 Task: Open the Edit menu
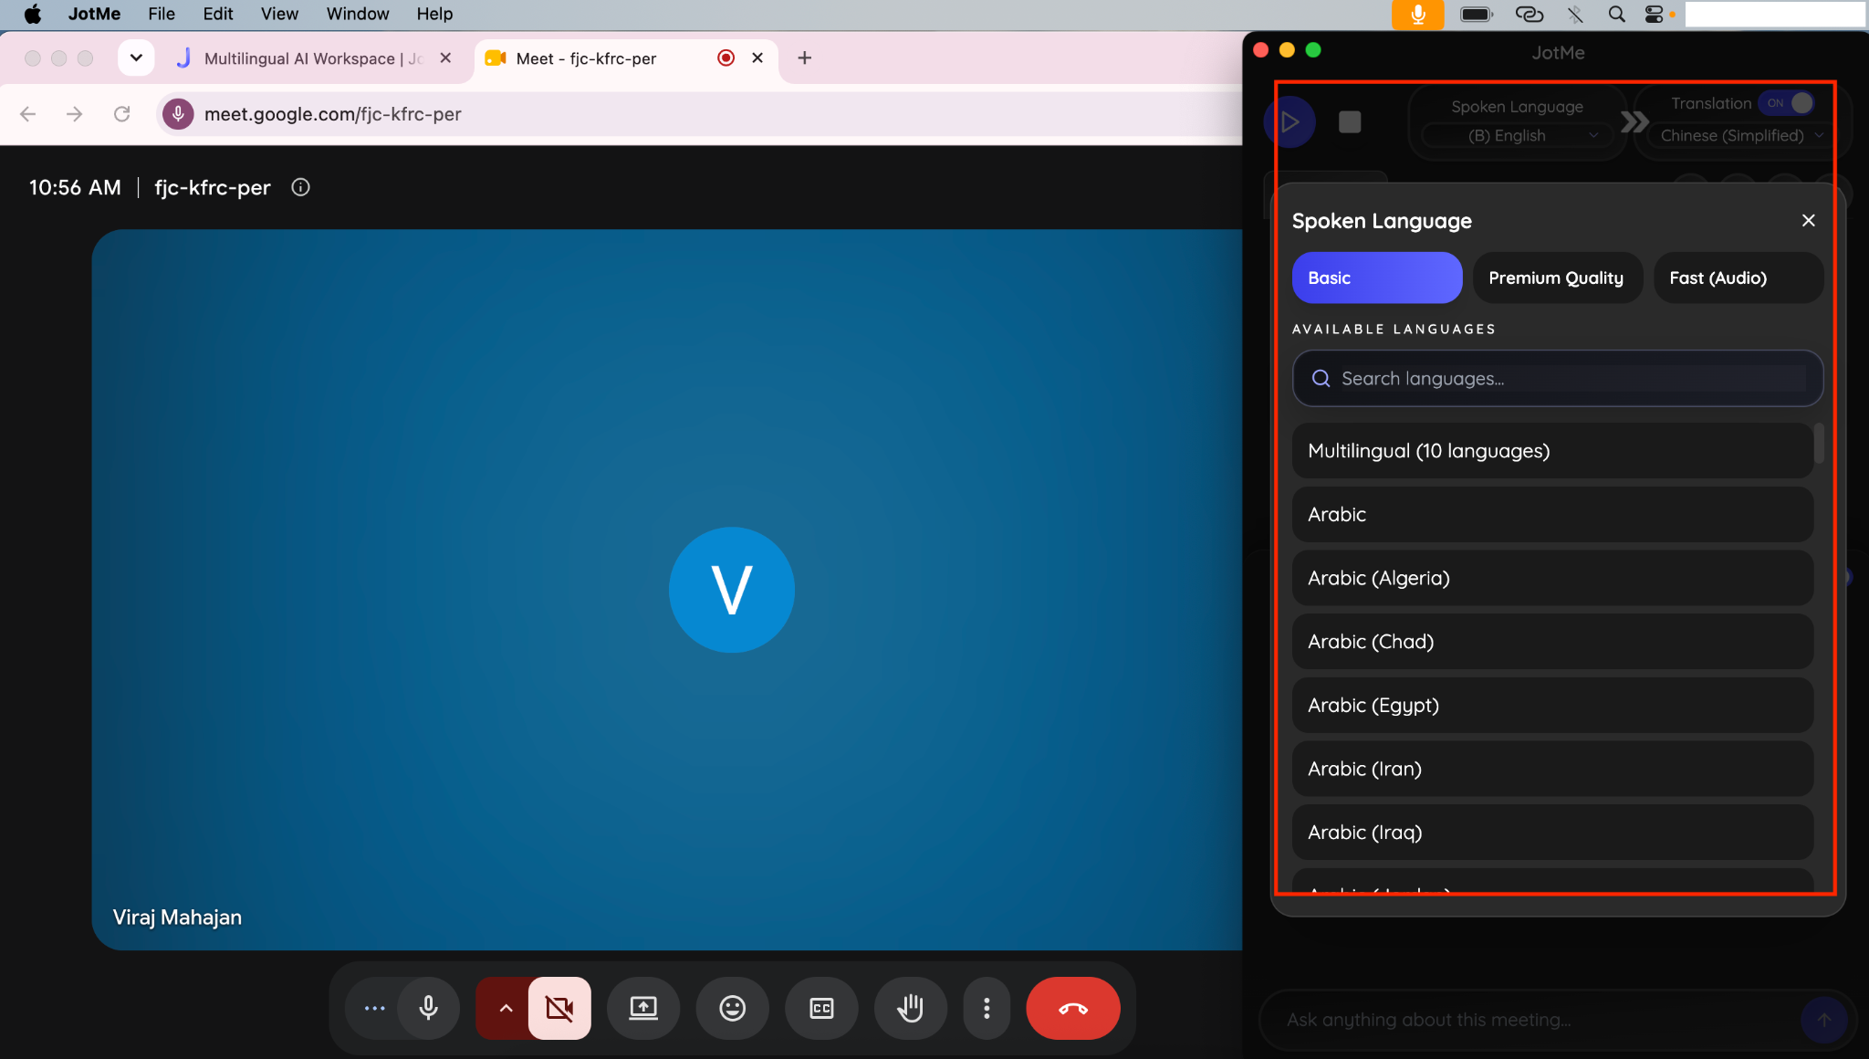click(x=218, y=14)
